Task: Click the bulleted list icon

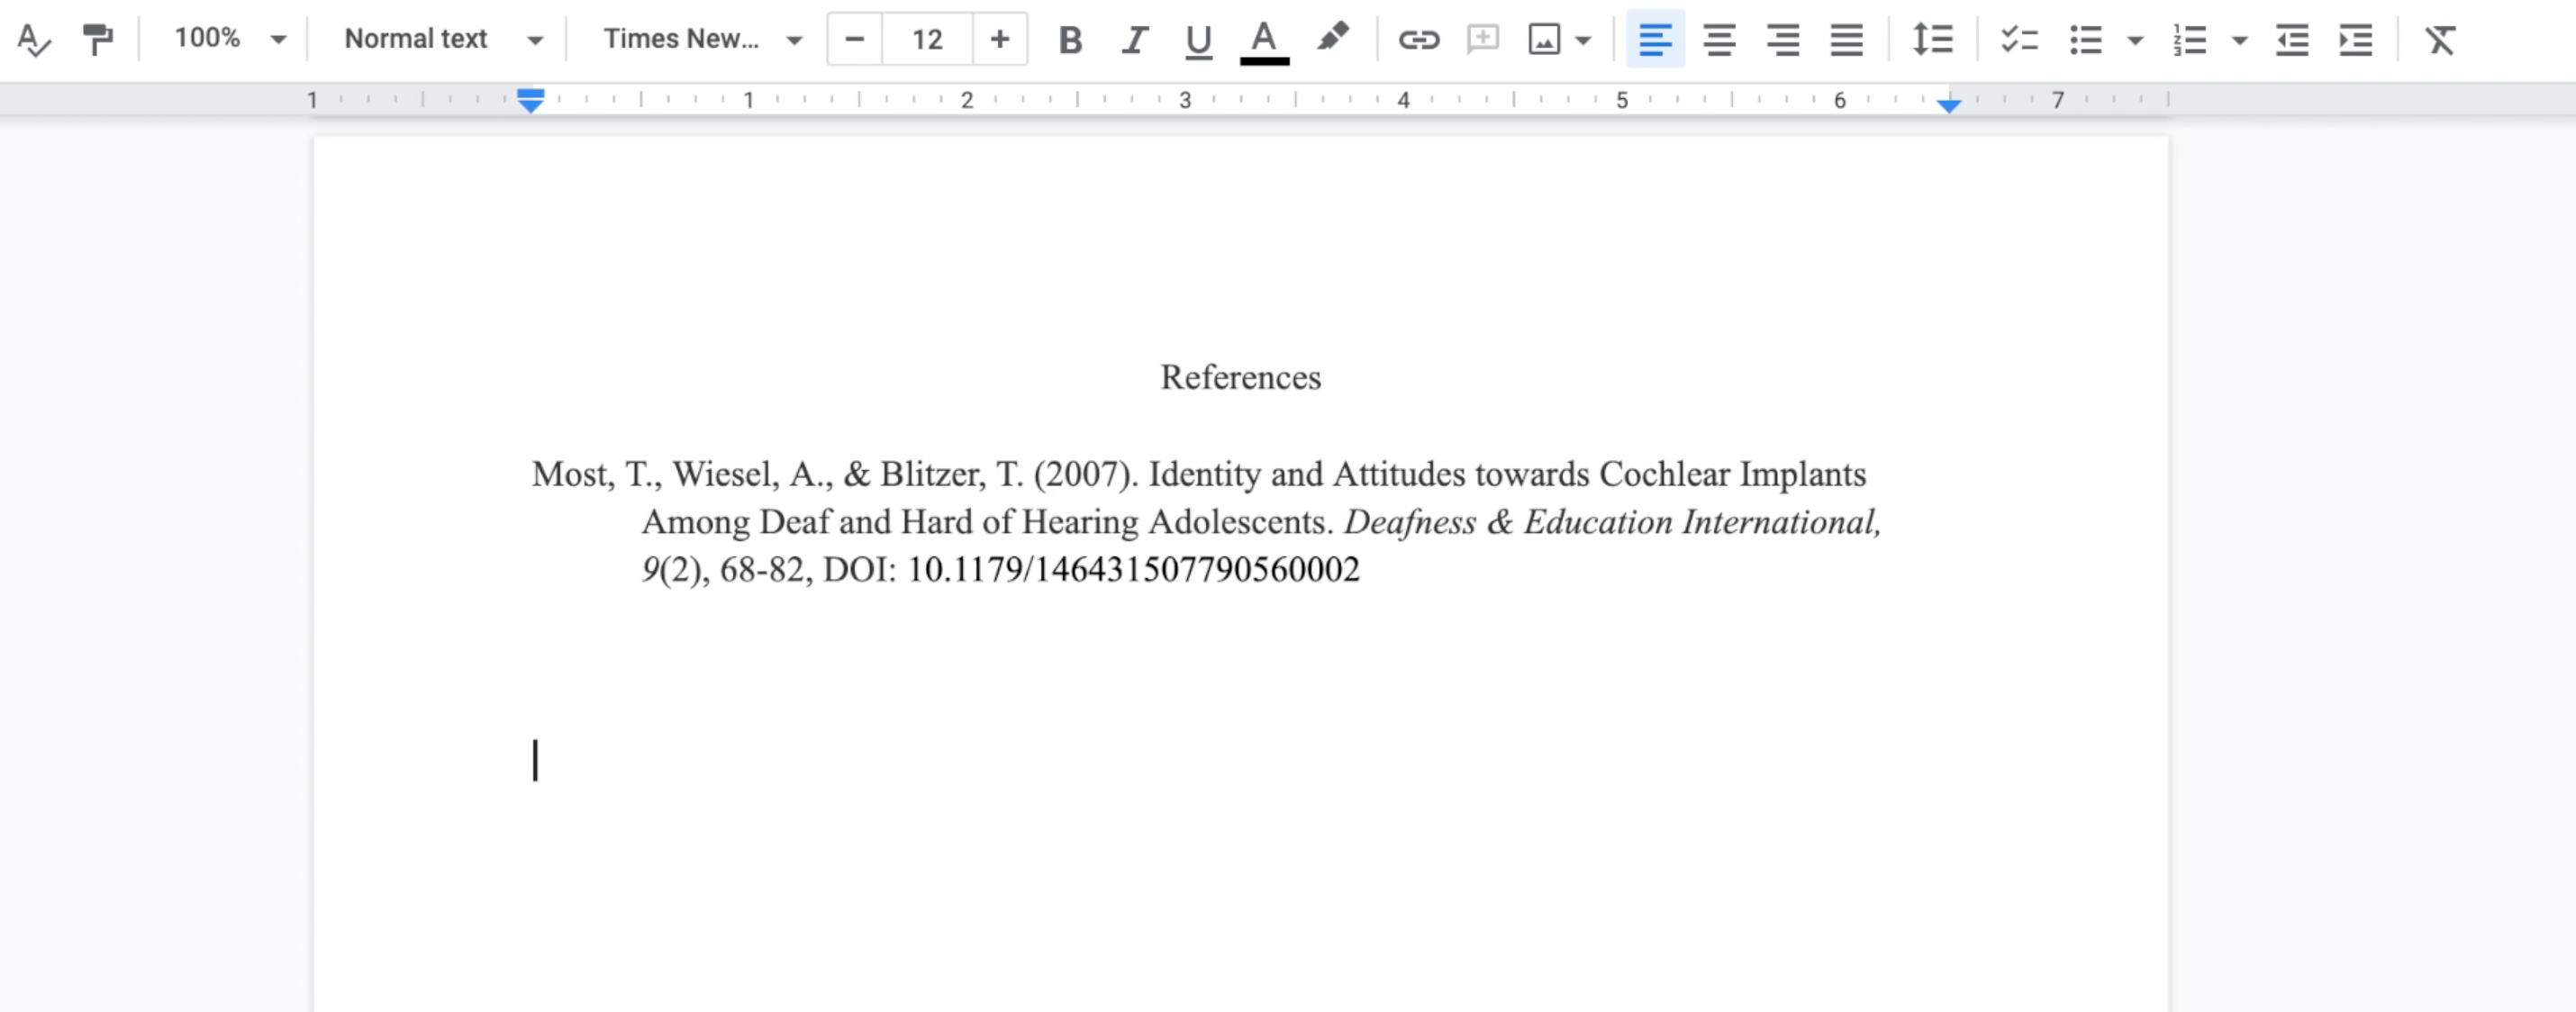Action: tap(2085, 40)
